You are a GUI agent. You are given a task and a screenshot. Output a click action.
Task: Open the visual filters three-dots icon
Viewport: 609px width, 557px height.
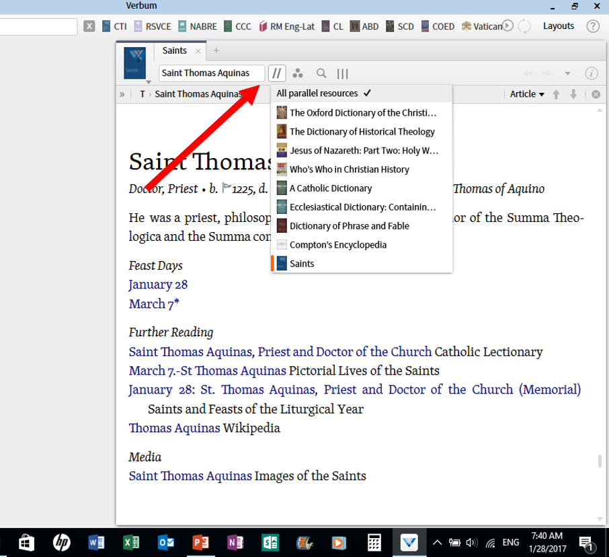[298, 73]
